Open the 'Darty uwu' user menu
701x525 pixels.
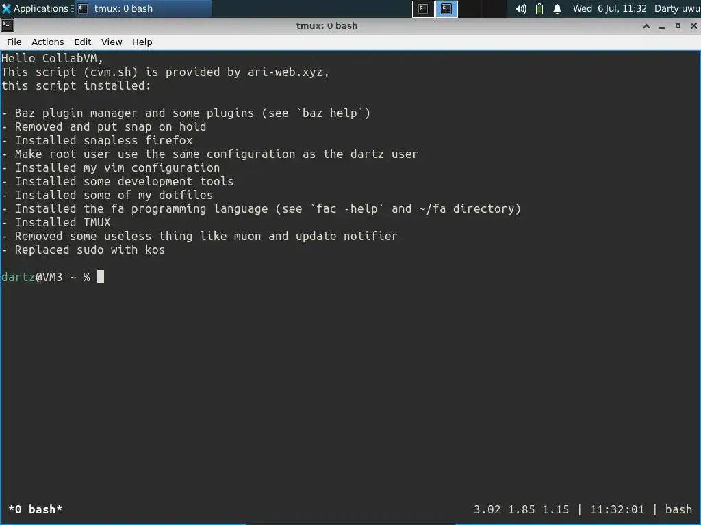pos(677,8)
